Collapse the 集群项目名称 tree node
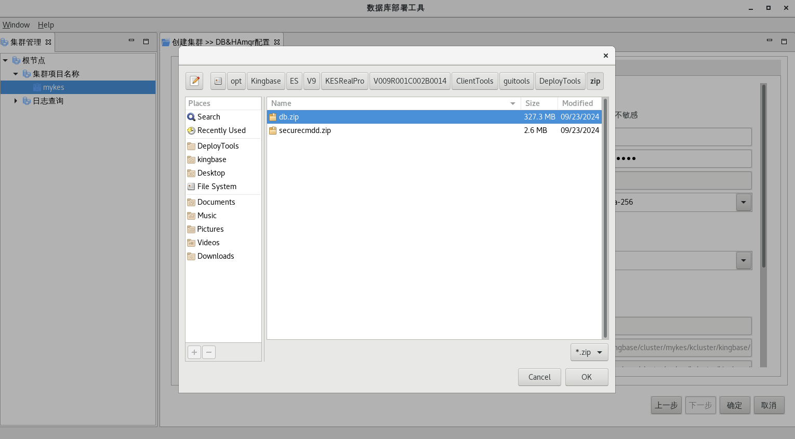This screenshot has width=795, height=439. pyautogui.click(x=16, y=74)
